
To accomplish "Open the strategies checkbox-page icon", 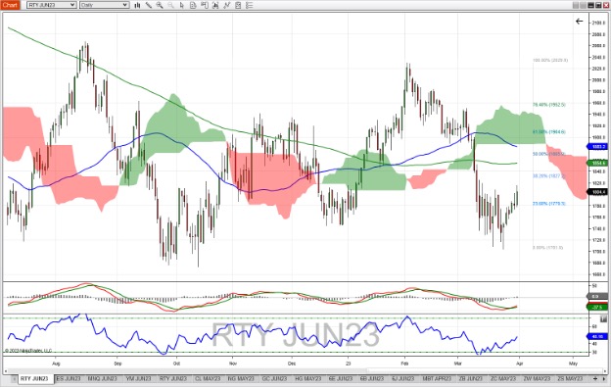I will (x=238, y=5).
